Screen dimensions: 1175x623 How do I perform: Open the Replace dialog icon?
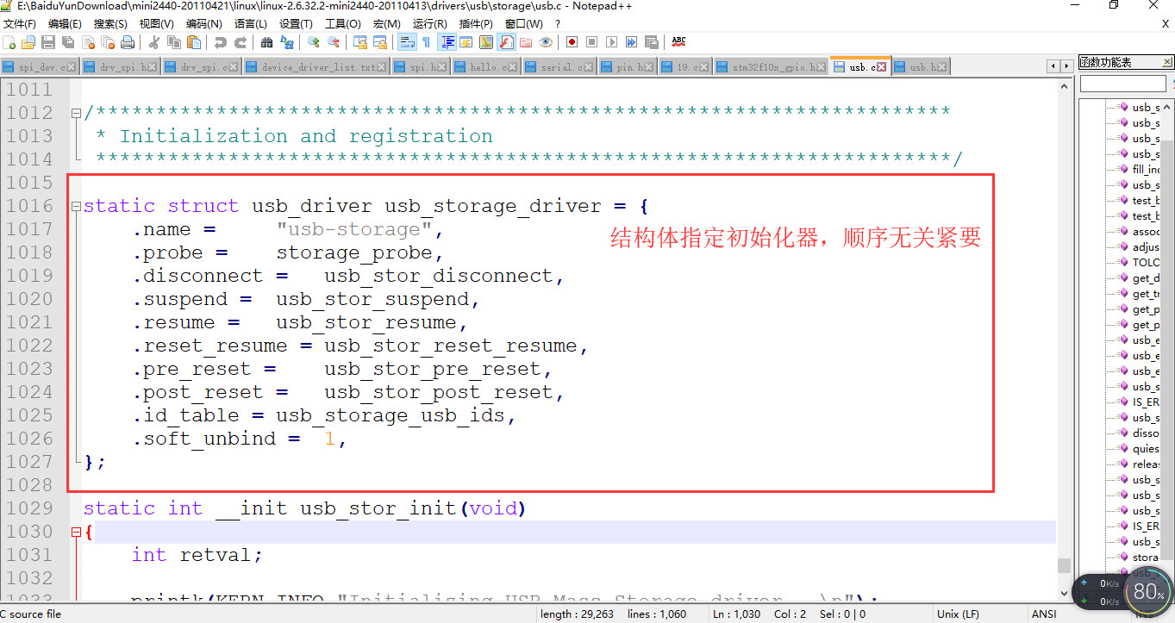(x=287, y=41)
